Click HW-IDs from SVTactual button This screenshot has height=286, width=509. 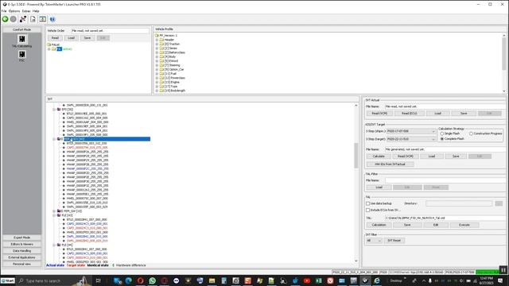[390, 164]
